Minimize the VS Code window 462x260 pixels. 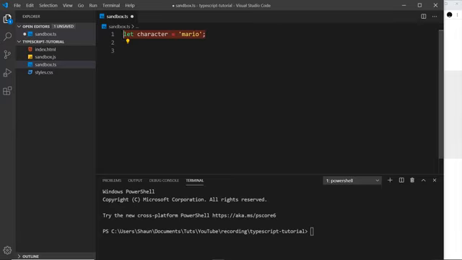404,5
